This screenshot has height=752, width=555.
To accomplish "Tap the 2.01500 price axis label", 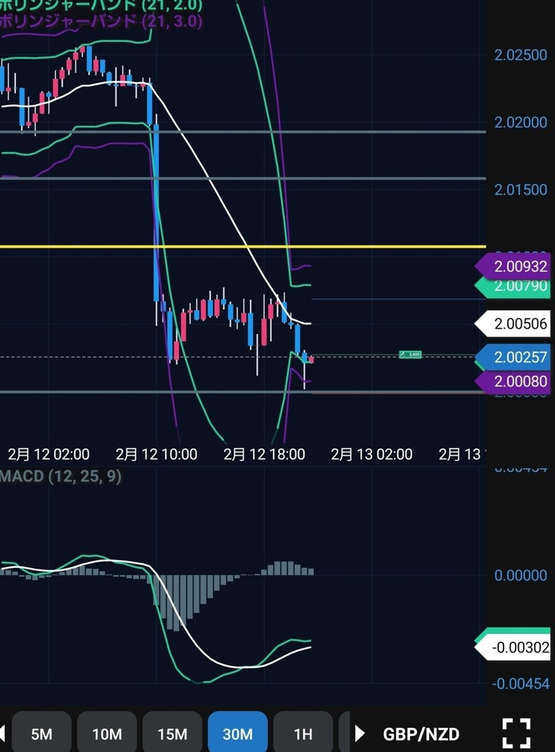I will pos(520,190).
